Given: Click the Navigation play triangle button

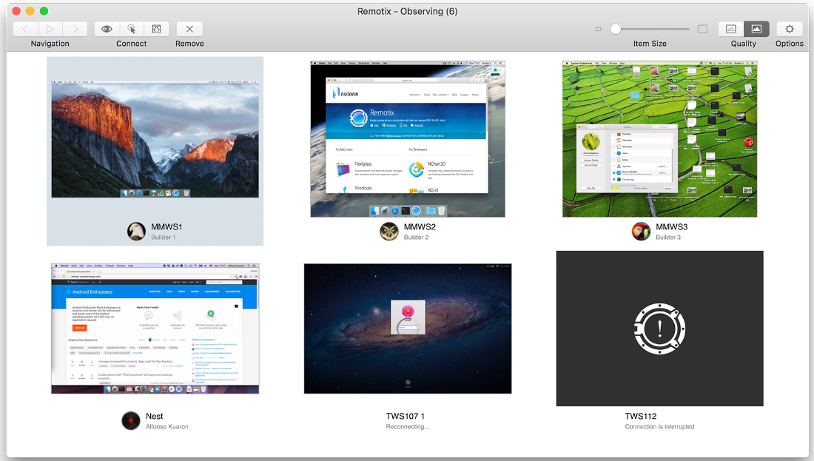Looking at the screenshot, I should pos(50,29).
